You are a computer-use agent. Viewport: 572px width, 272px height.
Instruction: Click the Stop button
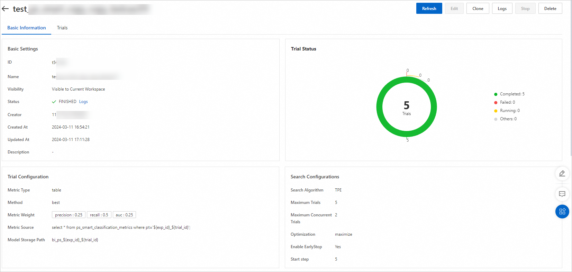click(525, 9)
